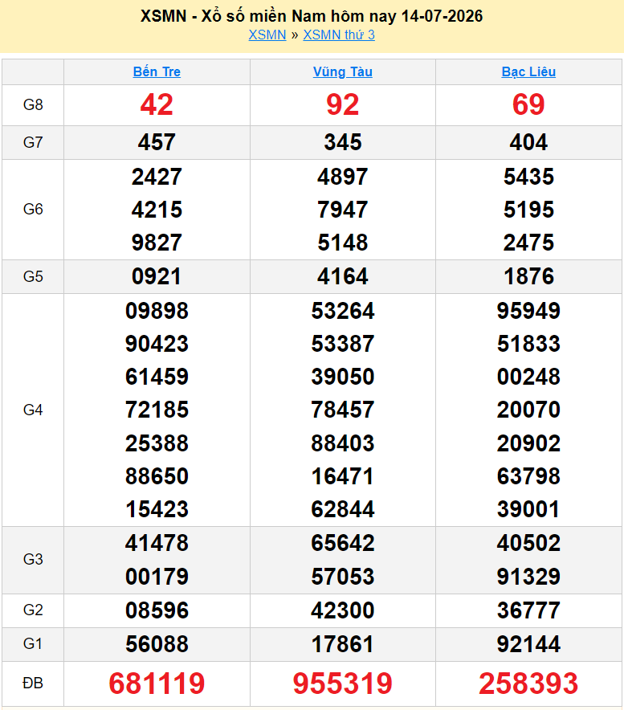Screen dimensions: 624x710
Task: Select G4 number 88403
Action: point(343,443)
